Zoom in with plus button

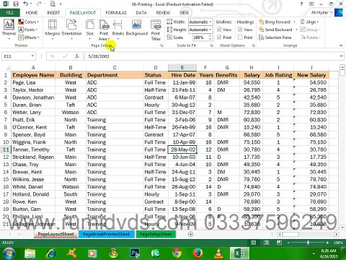click(327, 243)
